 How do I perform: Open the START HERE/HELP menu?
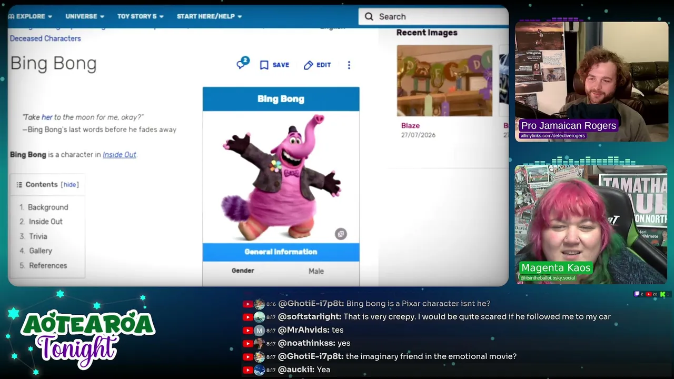[x=209, y=16]
